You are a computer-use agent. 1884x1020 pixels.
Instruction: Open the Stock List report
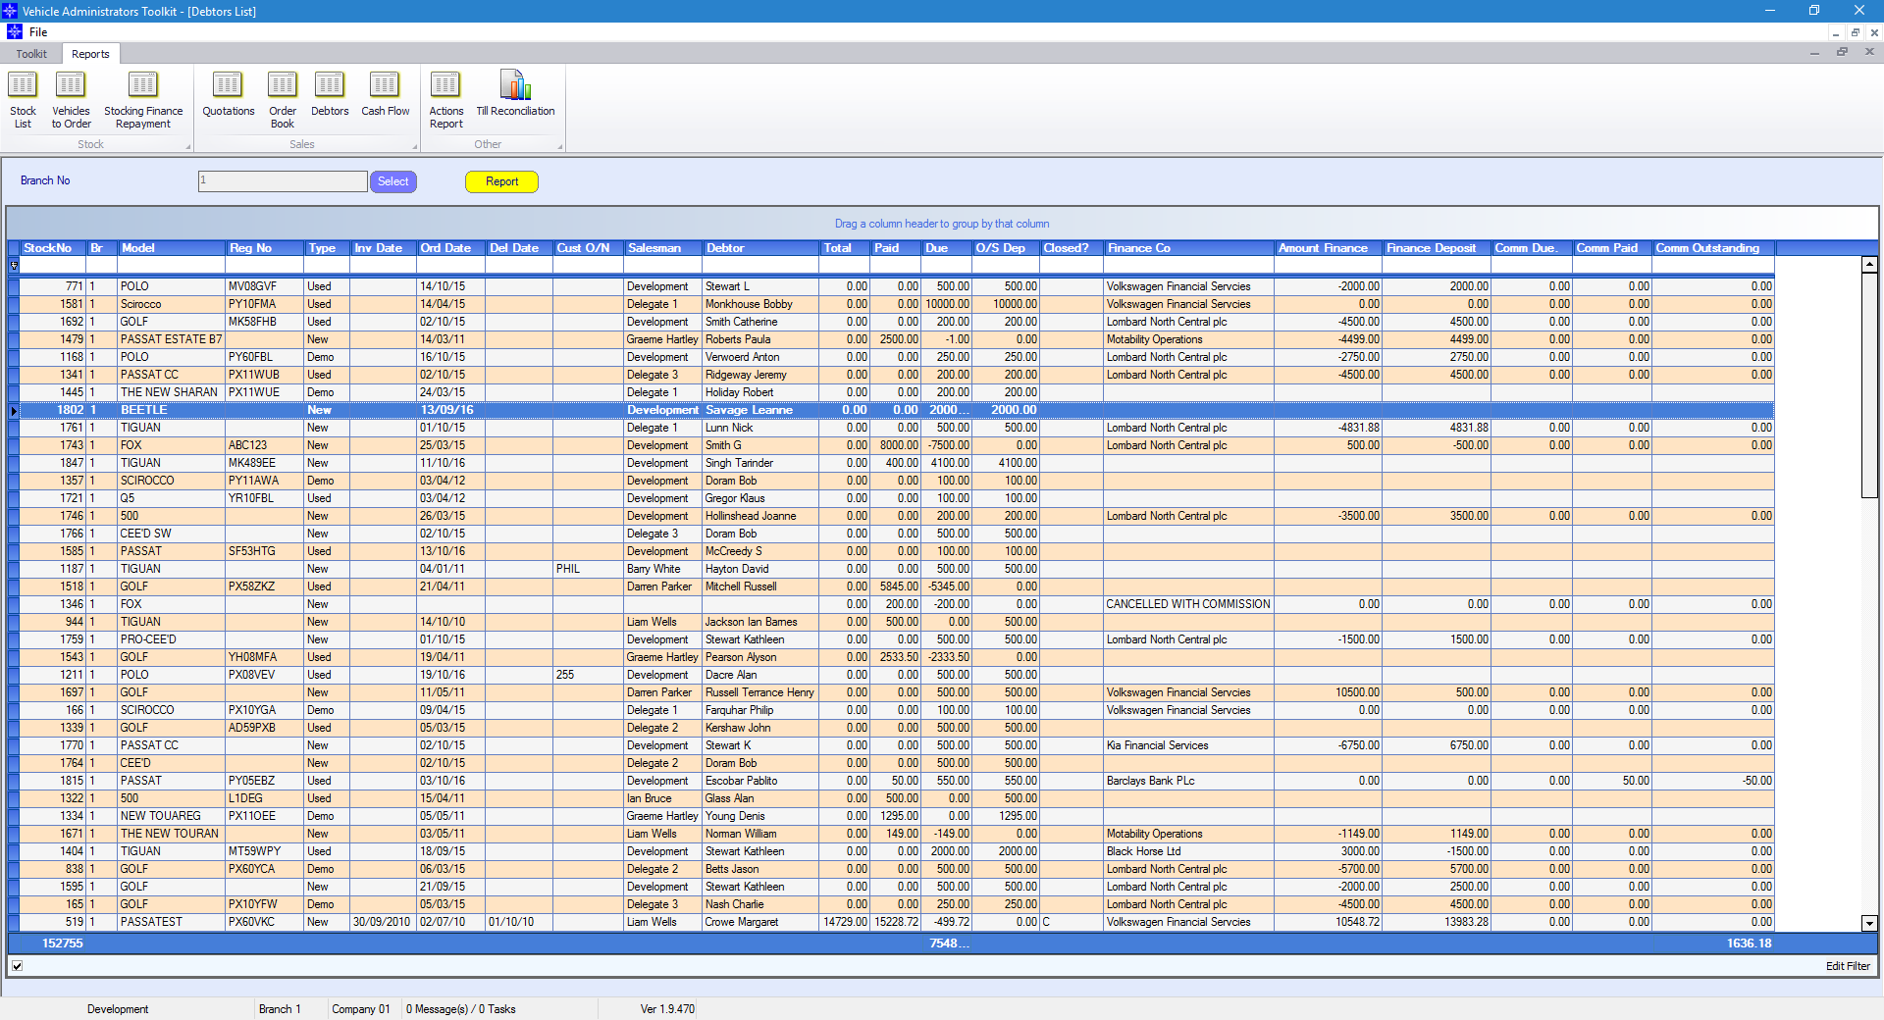[x=23, y=99]
